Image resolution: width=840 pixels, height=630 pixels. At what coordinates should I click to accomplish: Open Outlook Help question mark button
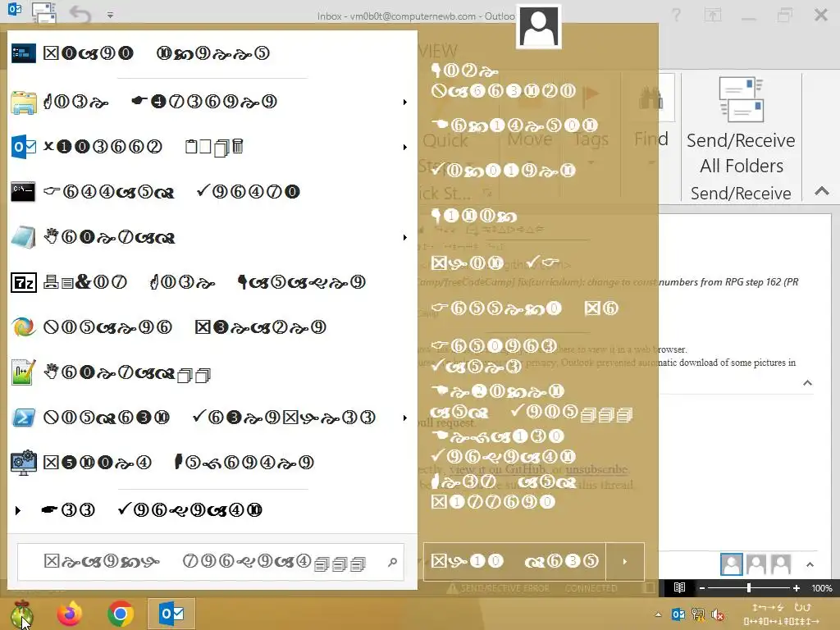[677, 15]
